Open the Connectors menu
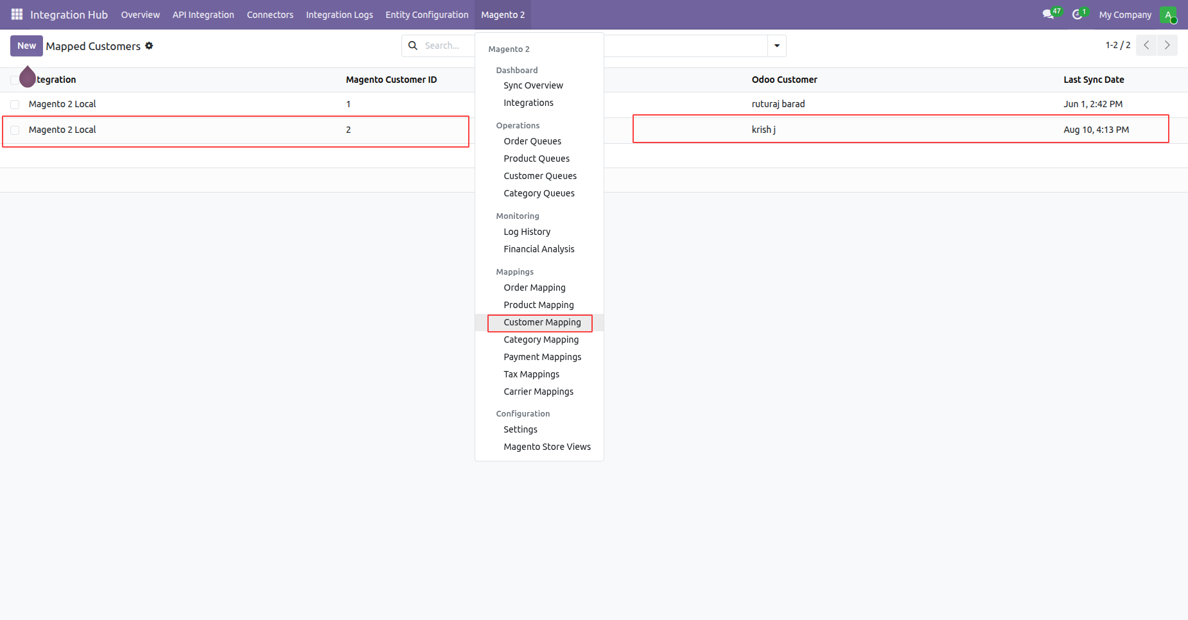Screen dimensions: 1188x620 [270, 15]
